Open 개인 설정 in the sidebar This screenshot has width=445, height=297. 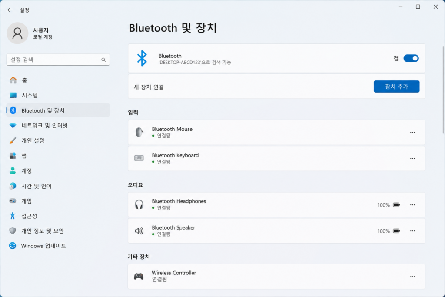(x=58, y=140)
